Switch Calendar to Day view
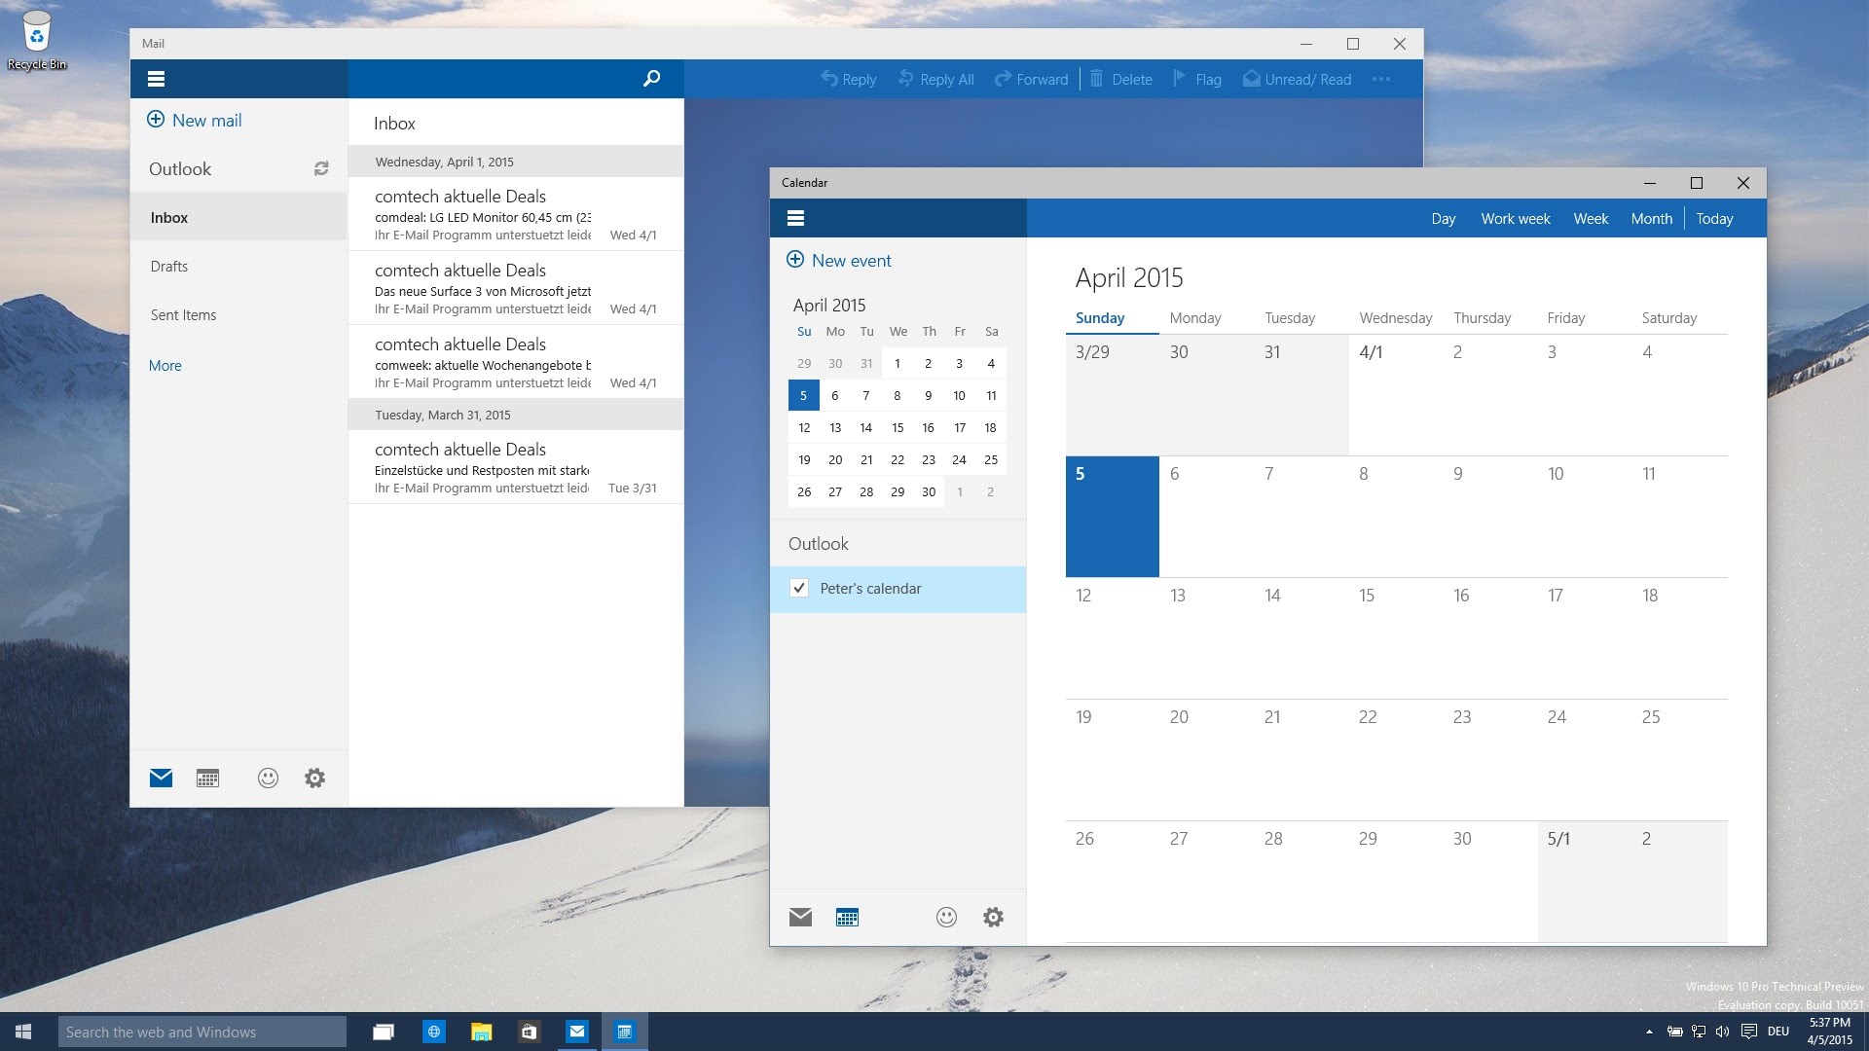This screenshot has width=1869, height=1051. 1443,219
